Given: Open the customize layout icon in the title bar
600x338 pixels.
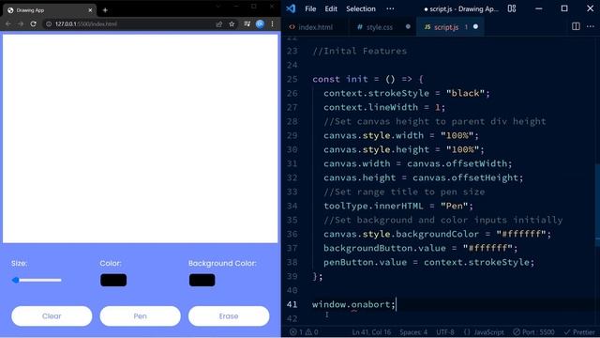Looking at the screenshot, I should [x=512, y=8].
